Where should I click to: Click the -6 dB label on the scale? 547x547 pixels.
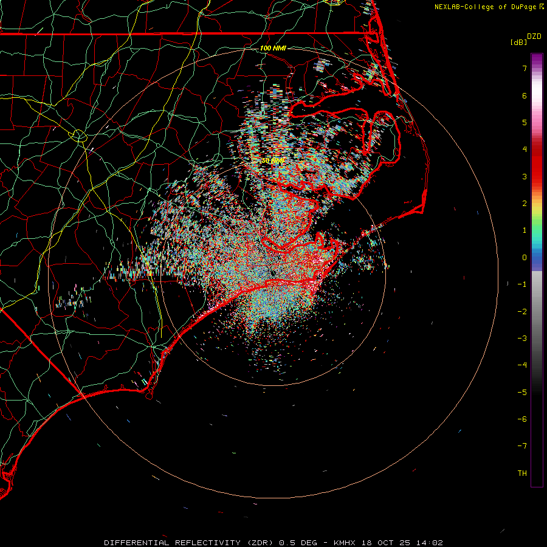tap(522, 419)
